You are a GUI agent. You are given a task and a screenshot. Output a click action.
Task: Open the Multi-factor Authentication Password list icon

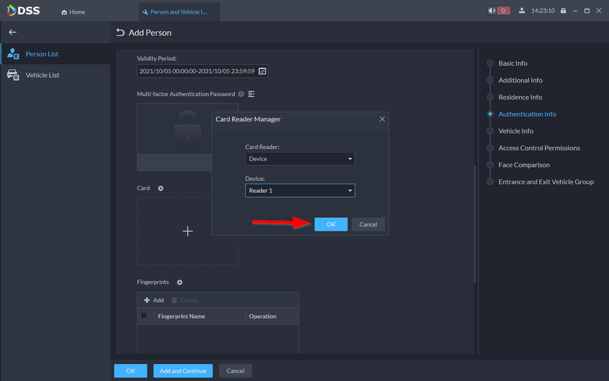click(251, 94)
